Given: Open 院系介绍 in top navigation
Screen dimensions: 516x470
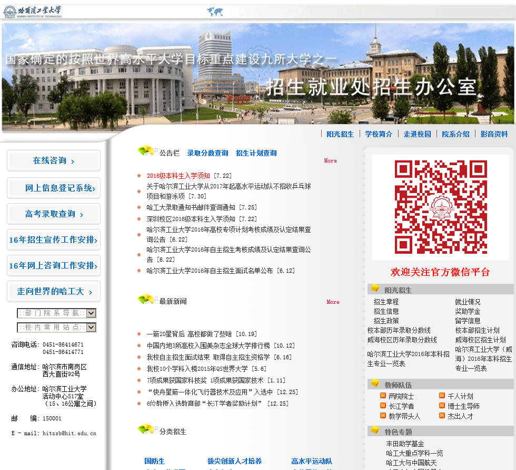Looking at the screenshot, I should coord(455,134).
